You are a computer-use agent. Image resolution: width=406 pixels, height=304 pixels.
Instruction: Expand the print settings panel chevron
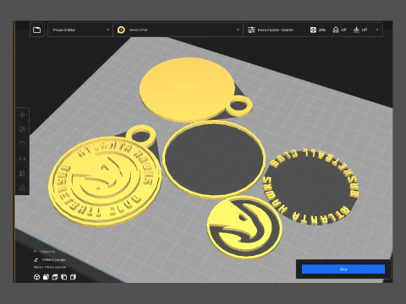377,30
